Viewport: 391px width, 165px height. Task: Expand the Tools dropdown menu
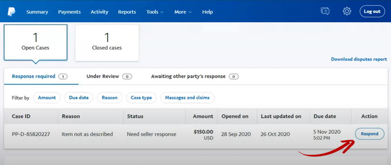click(x=155, y=12)
